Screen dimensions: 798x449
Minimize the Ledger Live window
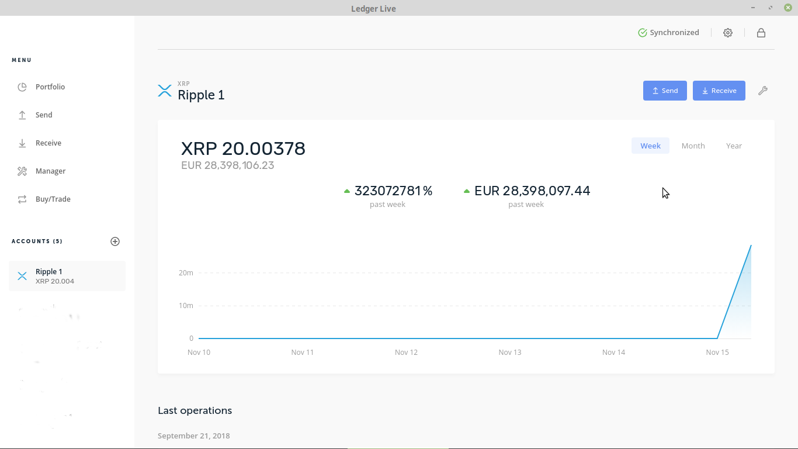[754, 8]
